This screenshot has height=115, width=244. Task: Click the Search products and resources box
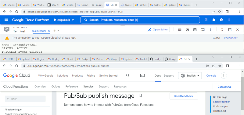(140, 20)
